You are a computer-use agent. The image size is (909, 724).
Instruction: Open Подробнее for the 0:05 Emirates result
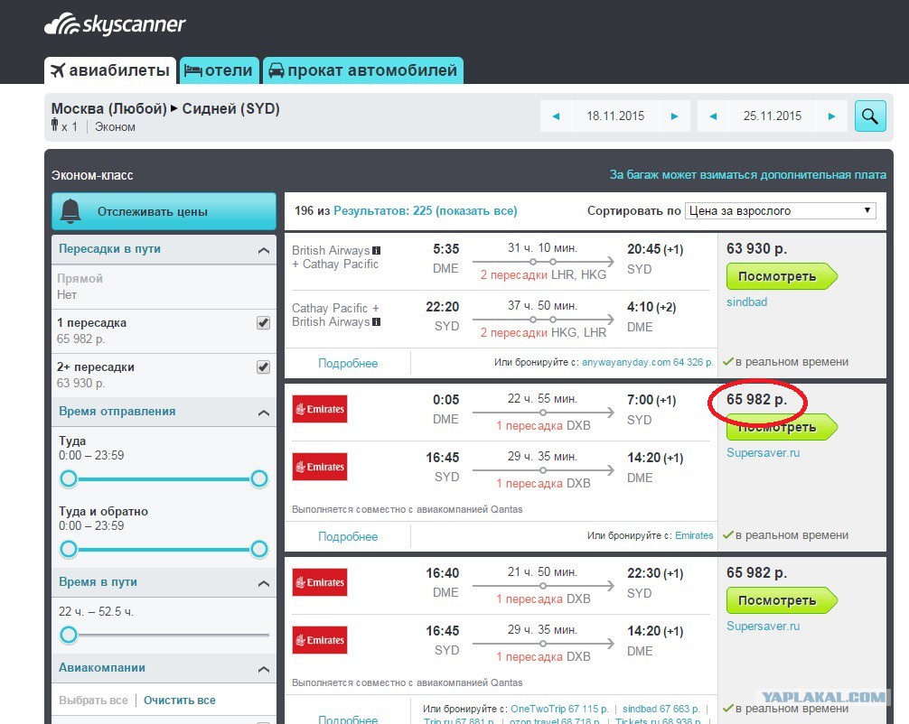[x=348, y=536]
